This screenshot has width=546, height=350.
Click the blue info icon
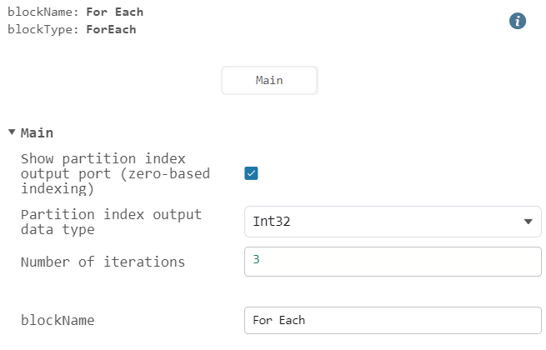pyautogui.click(x=517, y=22)
